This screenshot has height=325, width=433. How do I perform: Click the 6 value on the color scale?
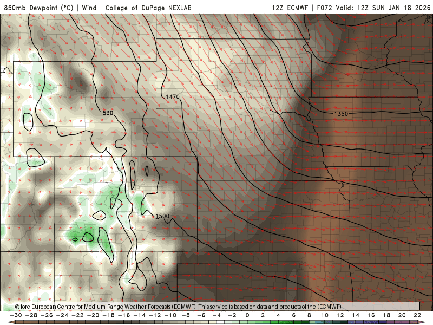click(294, 315)
